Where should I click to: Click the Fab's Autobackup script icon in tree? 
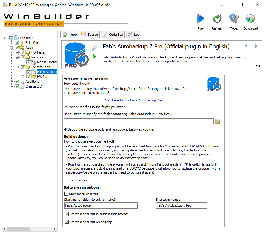(33, 72)
